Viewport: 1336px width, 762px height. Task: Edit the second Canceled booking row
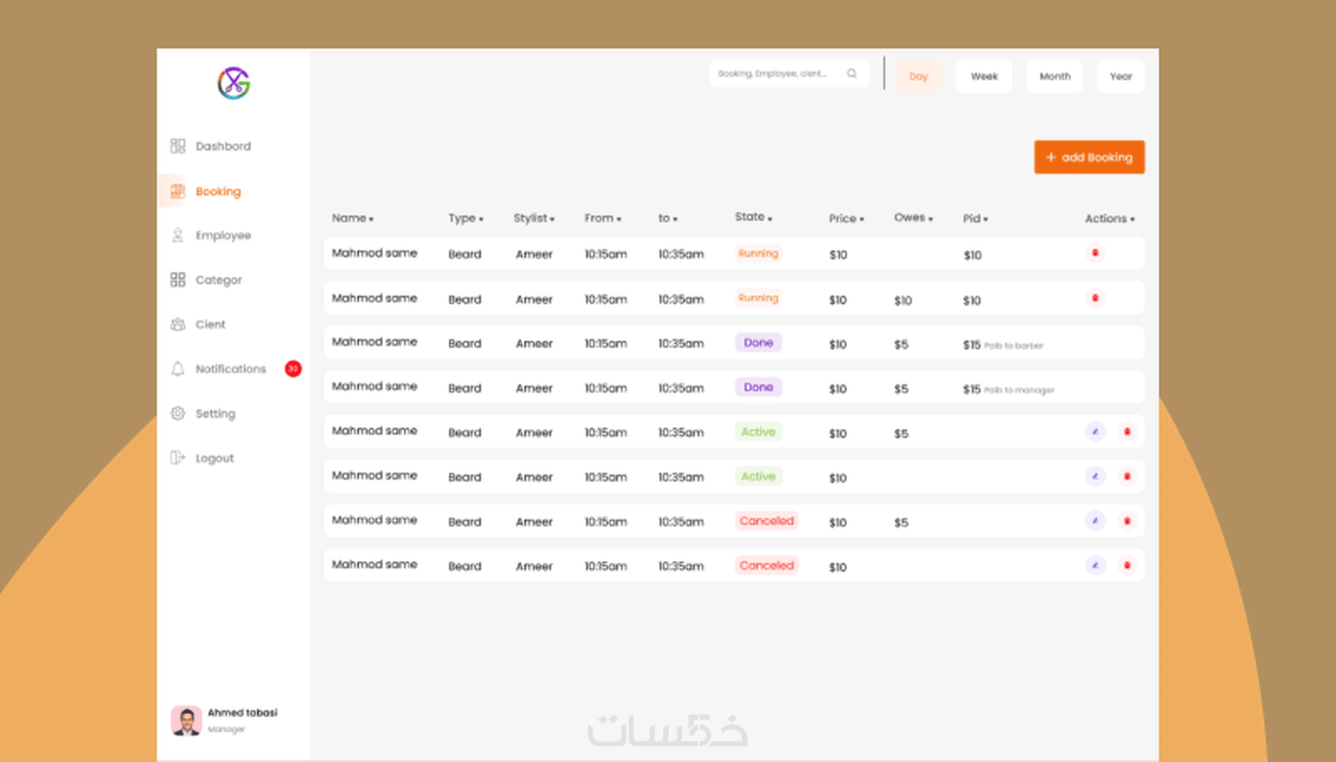coord(1095,565)
